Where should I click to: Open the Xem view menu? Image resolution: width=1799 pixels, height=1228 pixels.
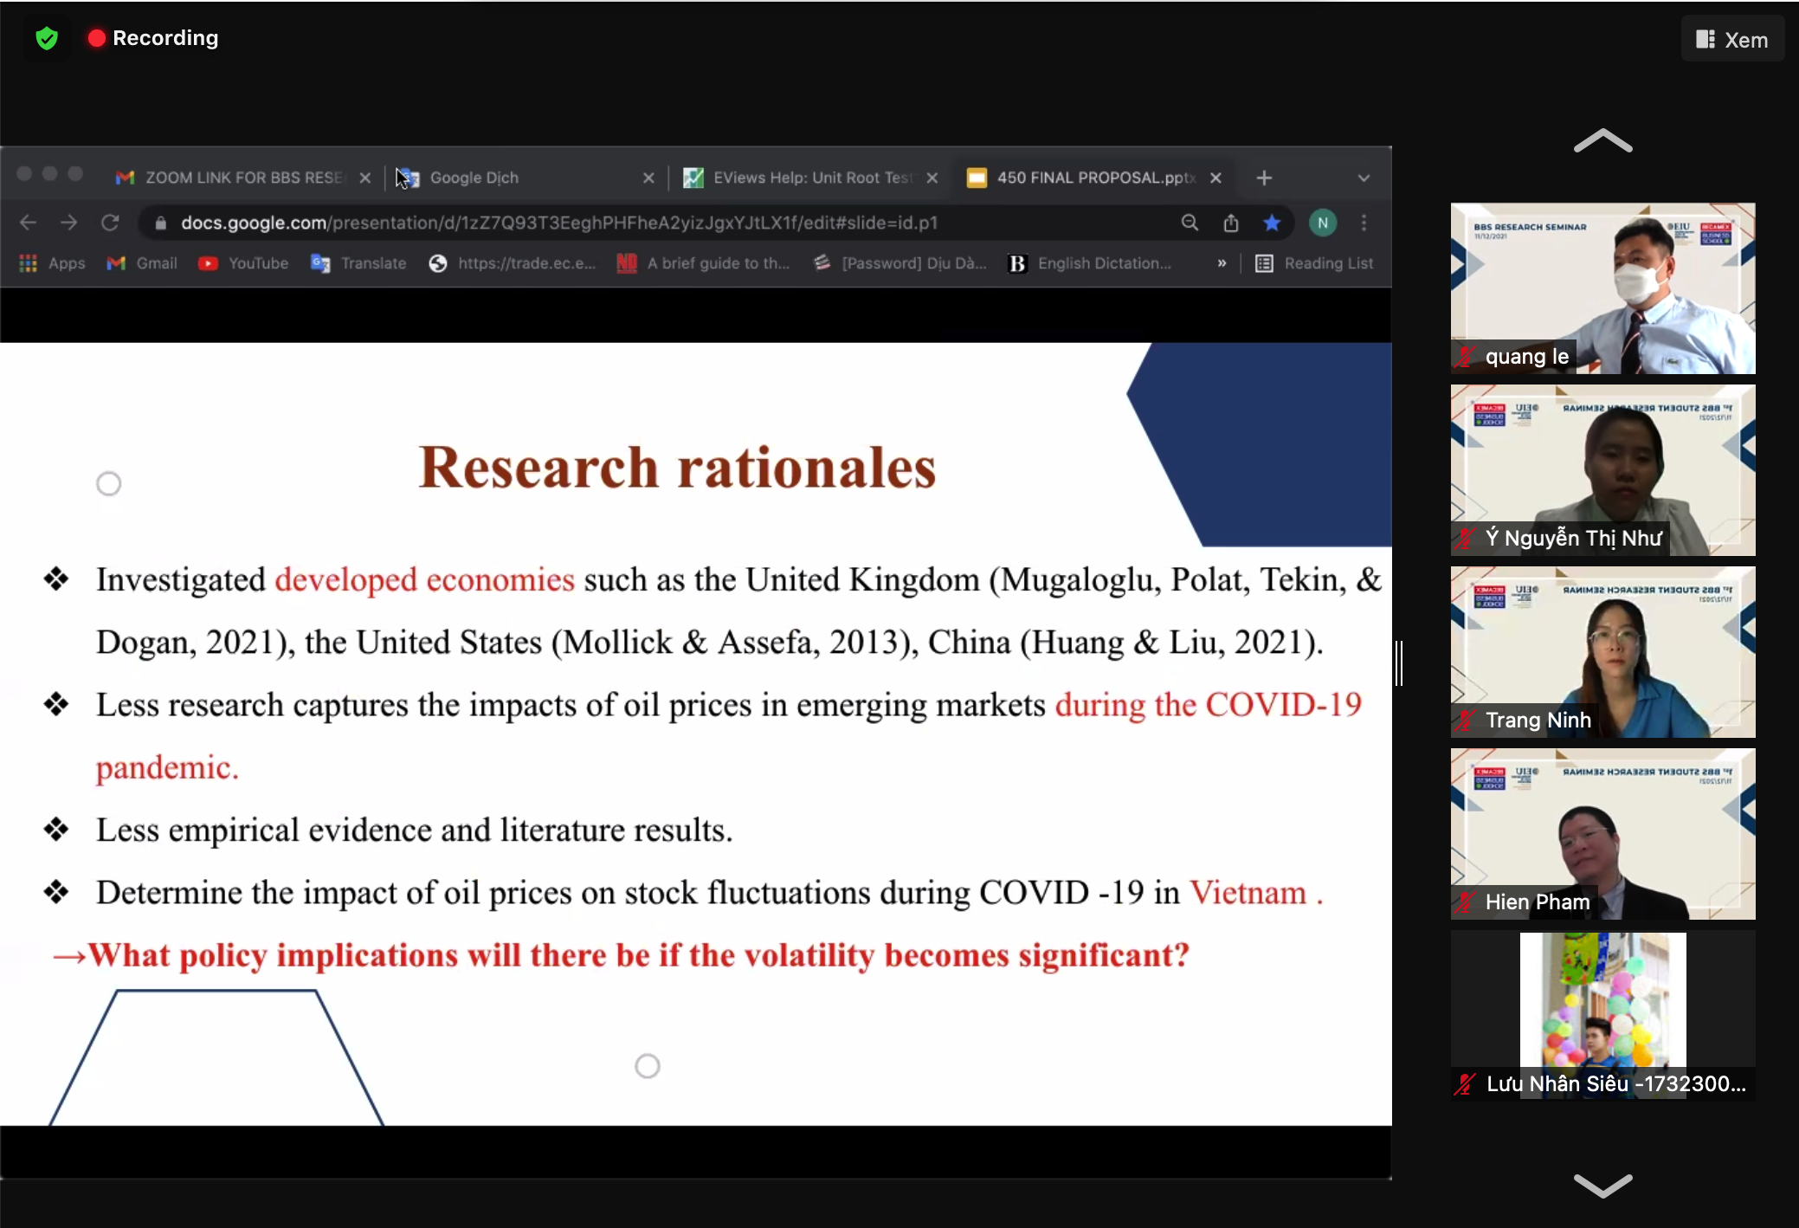[1732, 40]
